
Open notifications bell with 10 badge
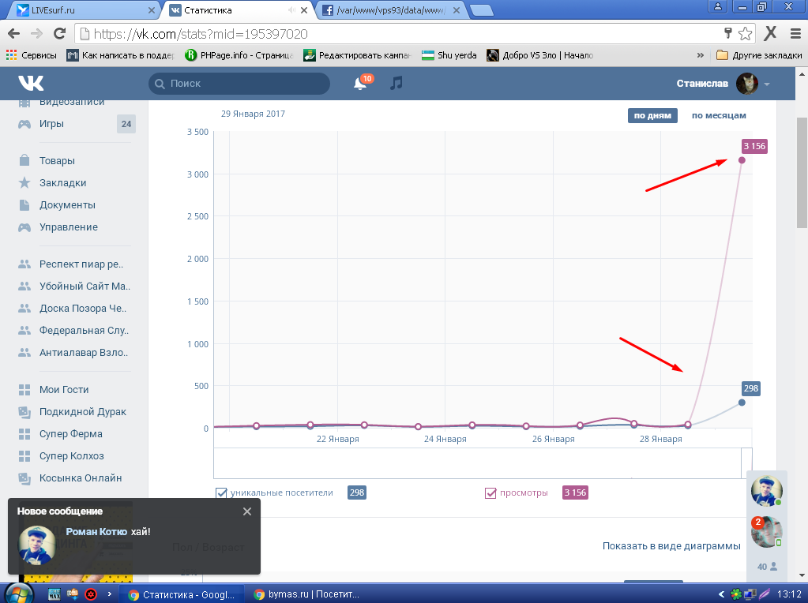click(x=360, y=84)
